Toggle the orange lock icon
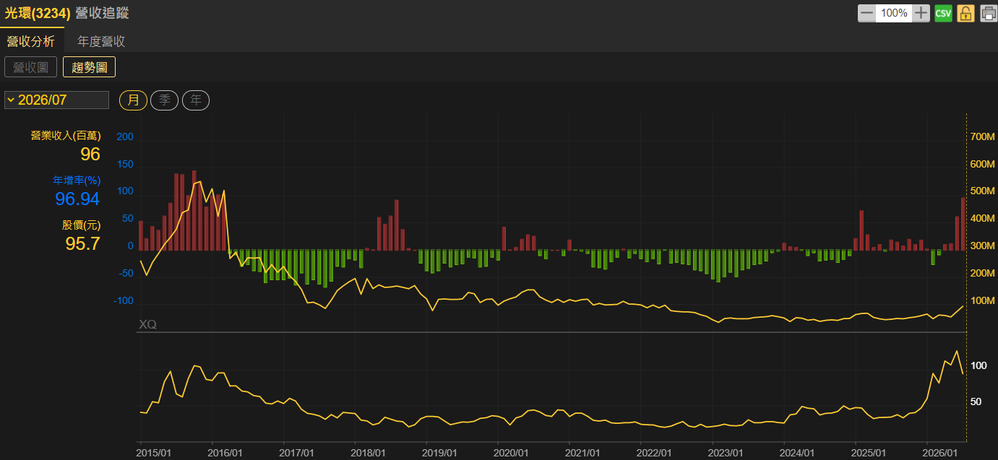 coord(965,13)
